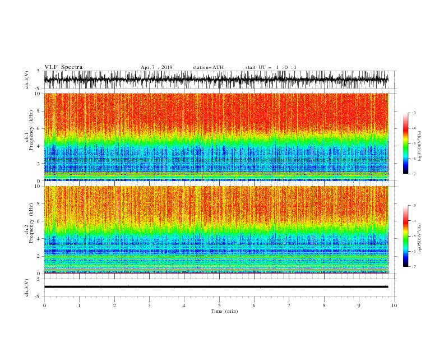The height and width of the screenshot is (343, 444).
Task: Select the "start UT = 1:0:1" header text
Action: (x=271, y=67)
